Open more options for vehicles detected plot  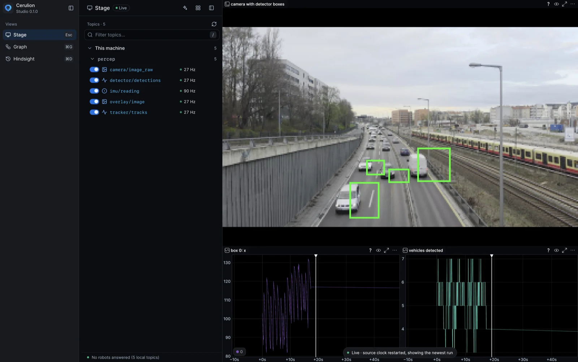pos(573,250)
